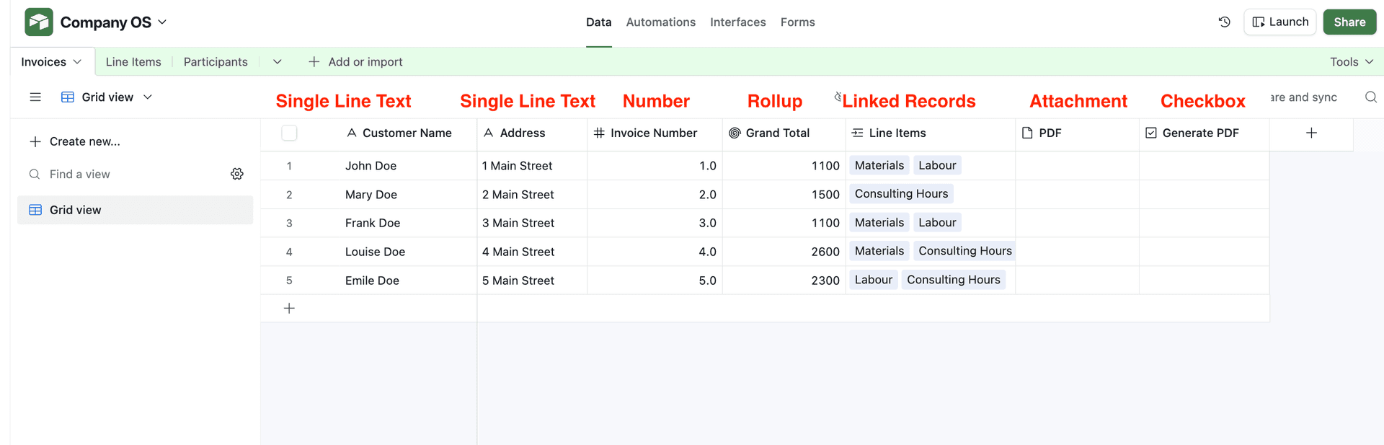Open the Tools dropdown menu

(1351, 61)
